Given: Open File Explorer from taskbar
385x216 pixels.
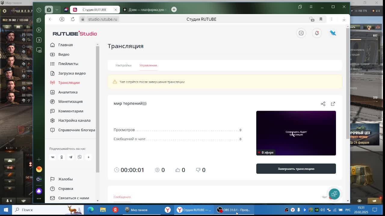Looking at the screenshot, I should pyautogui.click(x=103, y=210).
